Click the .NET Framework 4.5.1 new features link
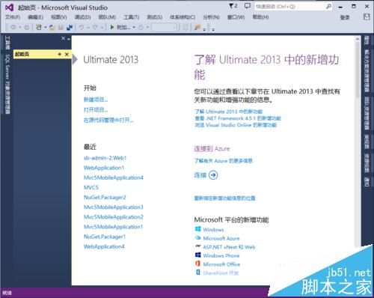Viewport: 374px width, 298px height. [x=238, y=118]
